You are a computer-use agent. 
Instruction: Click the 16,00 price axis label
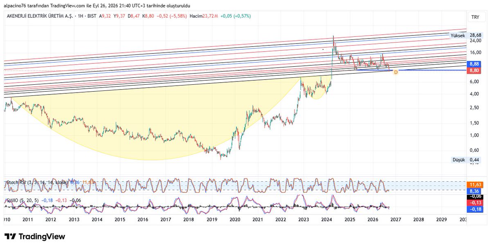point(475,52)
